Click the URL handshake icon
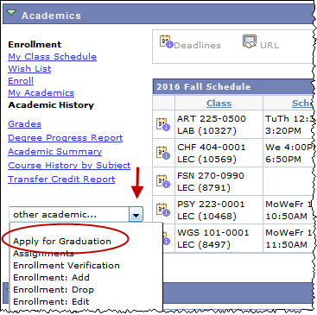This screenshot has height=315, width=317. point(250,41)
